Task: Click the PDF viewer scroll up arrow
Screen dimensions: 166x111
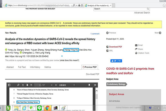Action: click(x=97, y=91)
